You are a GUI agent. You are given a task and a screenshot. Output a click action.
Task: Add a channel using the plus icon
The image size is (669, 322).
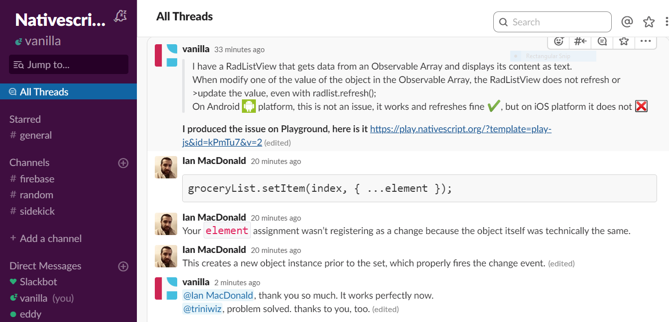(123, 162)
